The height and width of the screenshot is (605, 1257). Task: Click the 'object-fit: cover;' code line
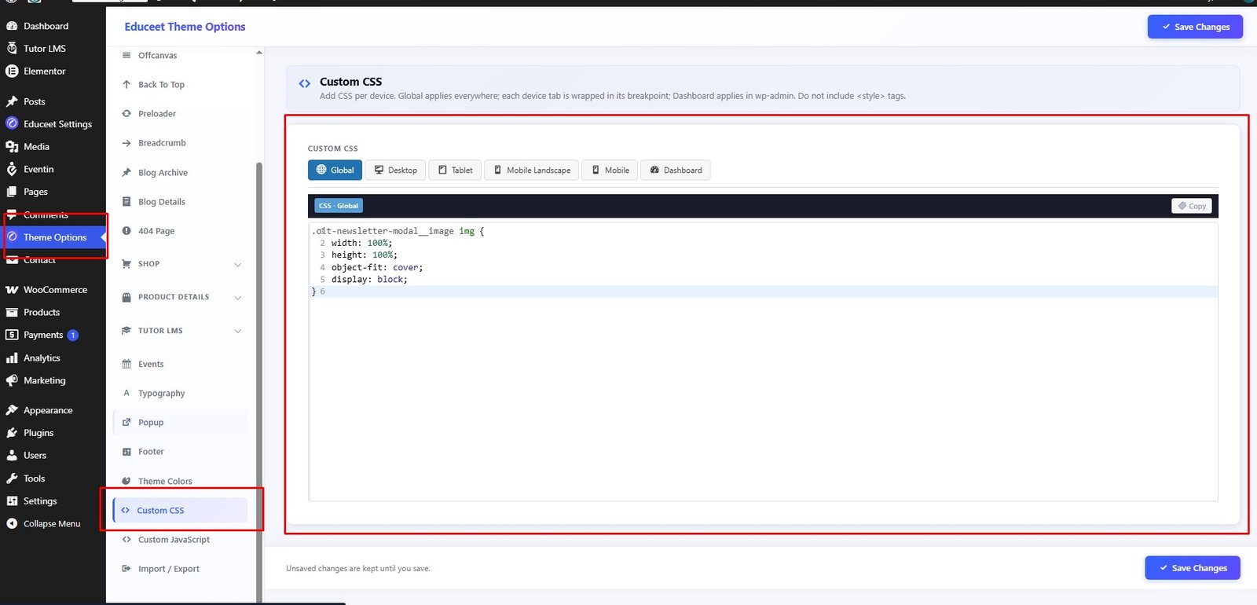point(377,268)
